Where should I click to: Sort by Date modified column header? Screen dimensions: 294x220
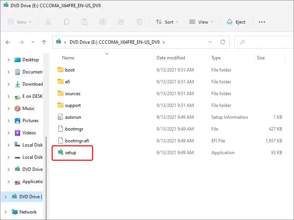pyautogui.click(x=171, y=58)
